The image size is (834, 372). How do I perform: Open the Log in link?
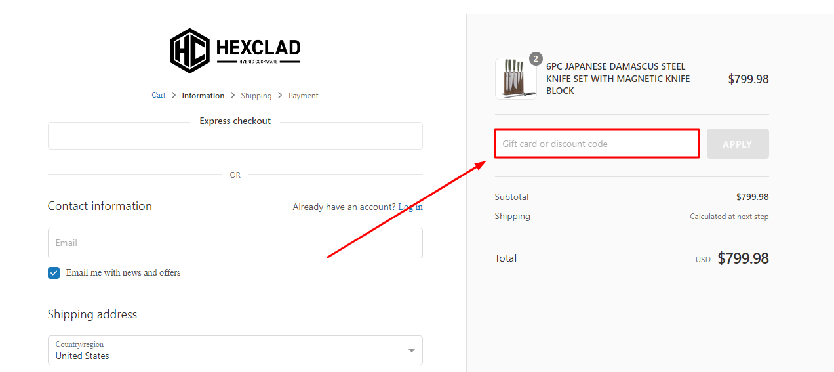tap(410, 207)
